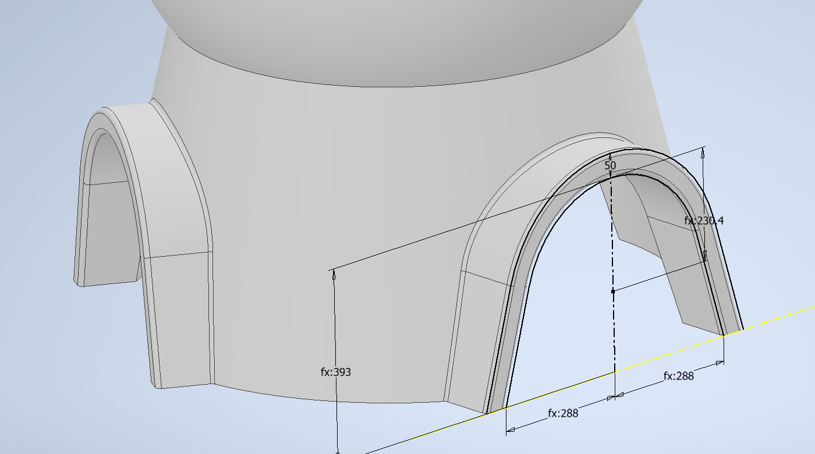
Task: Click the midpoint marker on the centerline
Action: click(612, 291)
